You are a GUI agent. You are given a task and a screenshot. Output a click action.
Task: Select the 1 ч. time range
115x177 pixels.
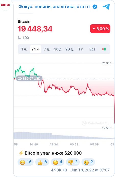point(24,49)
